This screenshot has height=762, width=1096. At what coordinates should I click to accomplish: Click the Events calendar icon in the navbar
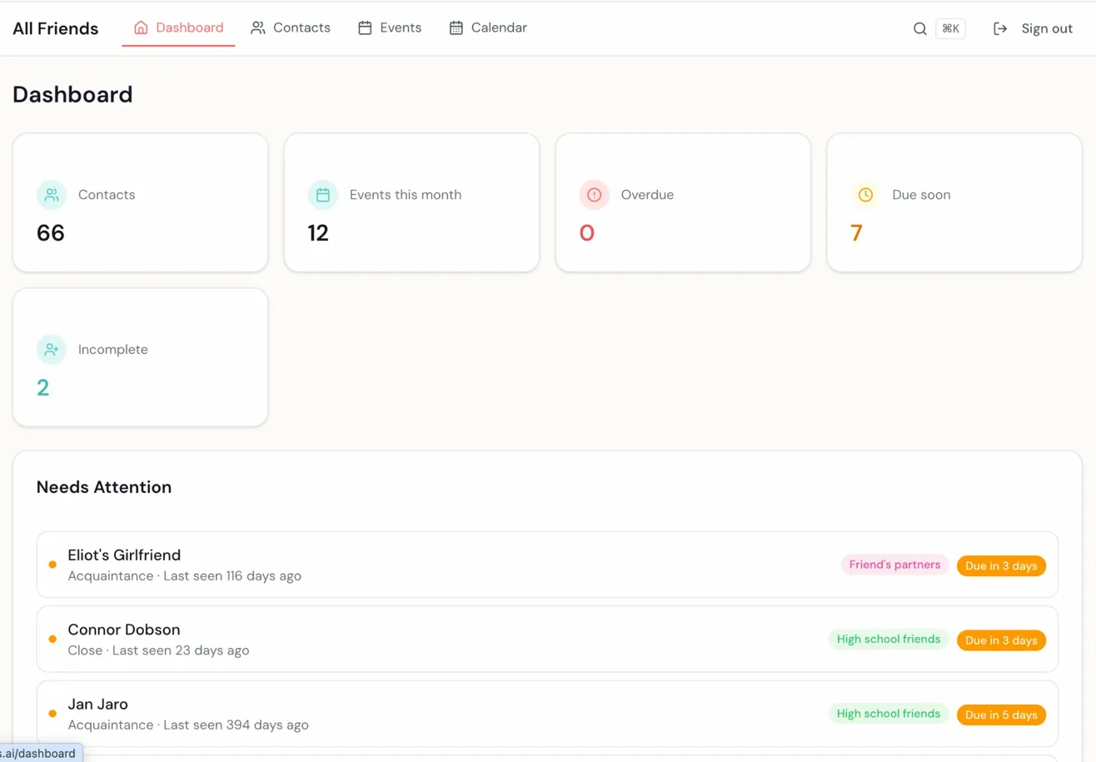tap(364, 27)
